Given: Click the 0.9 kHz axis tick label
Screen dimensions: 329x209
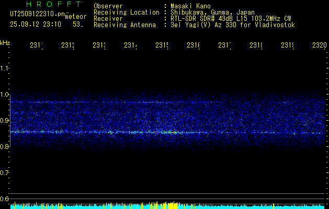Looking at the screenshot, I should pos(4,121).
